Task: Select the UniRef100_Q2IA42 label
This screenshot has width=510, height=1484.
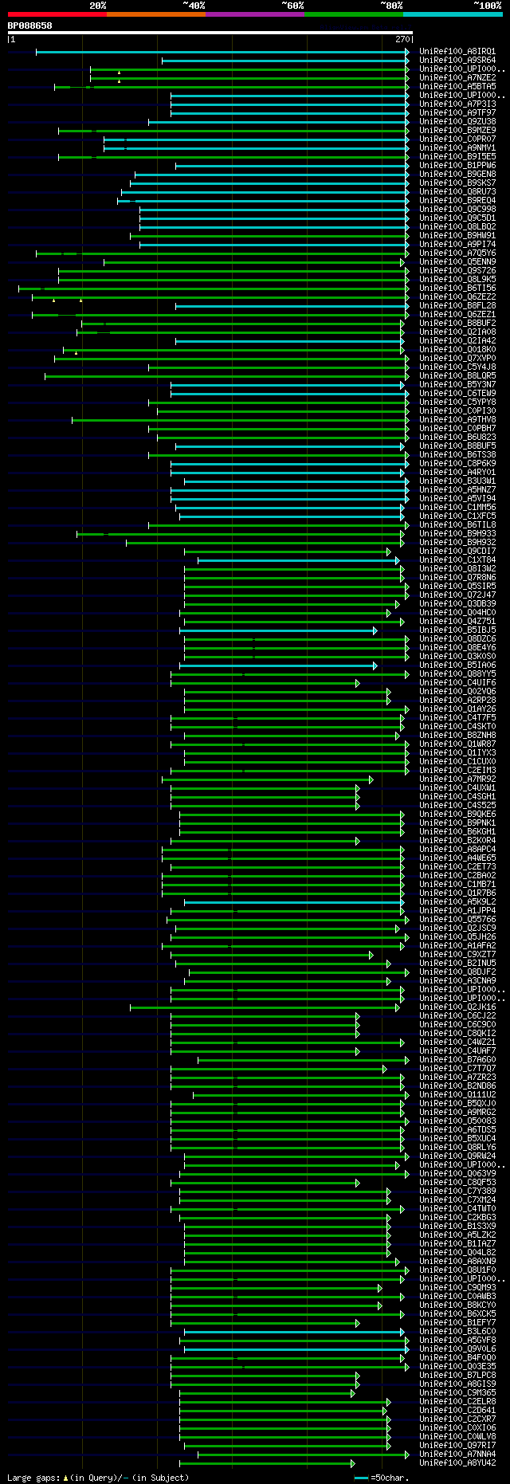Action: (x=457, y=341)
